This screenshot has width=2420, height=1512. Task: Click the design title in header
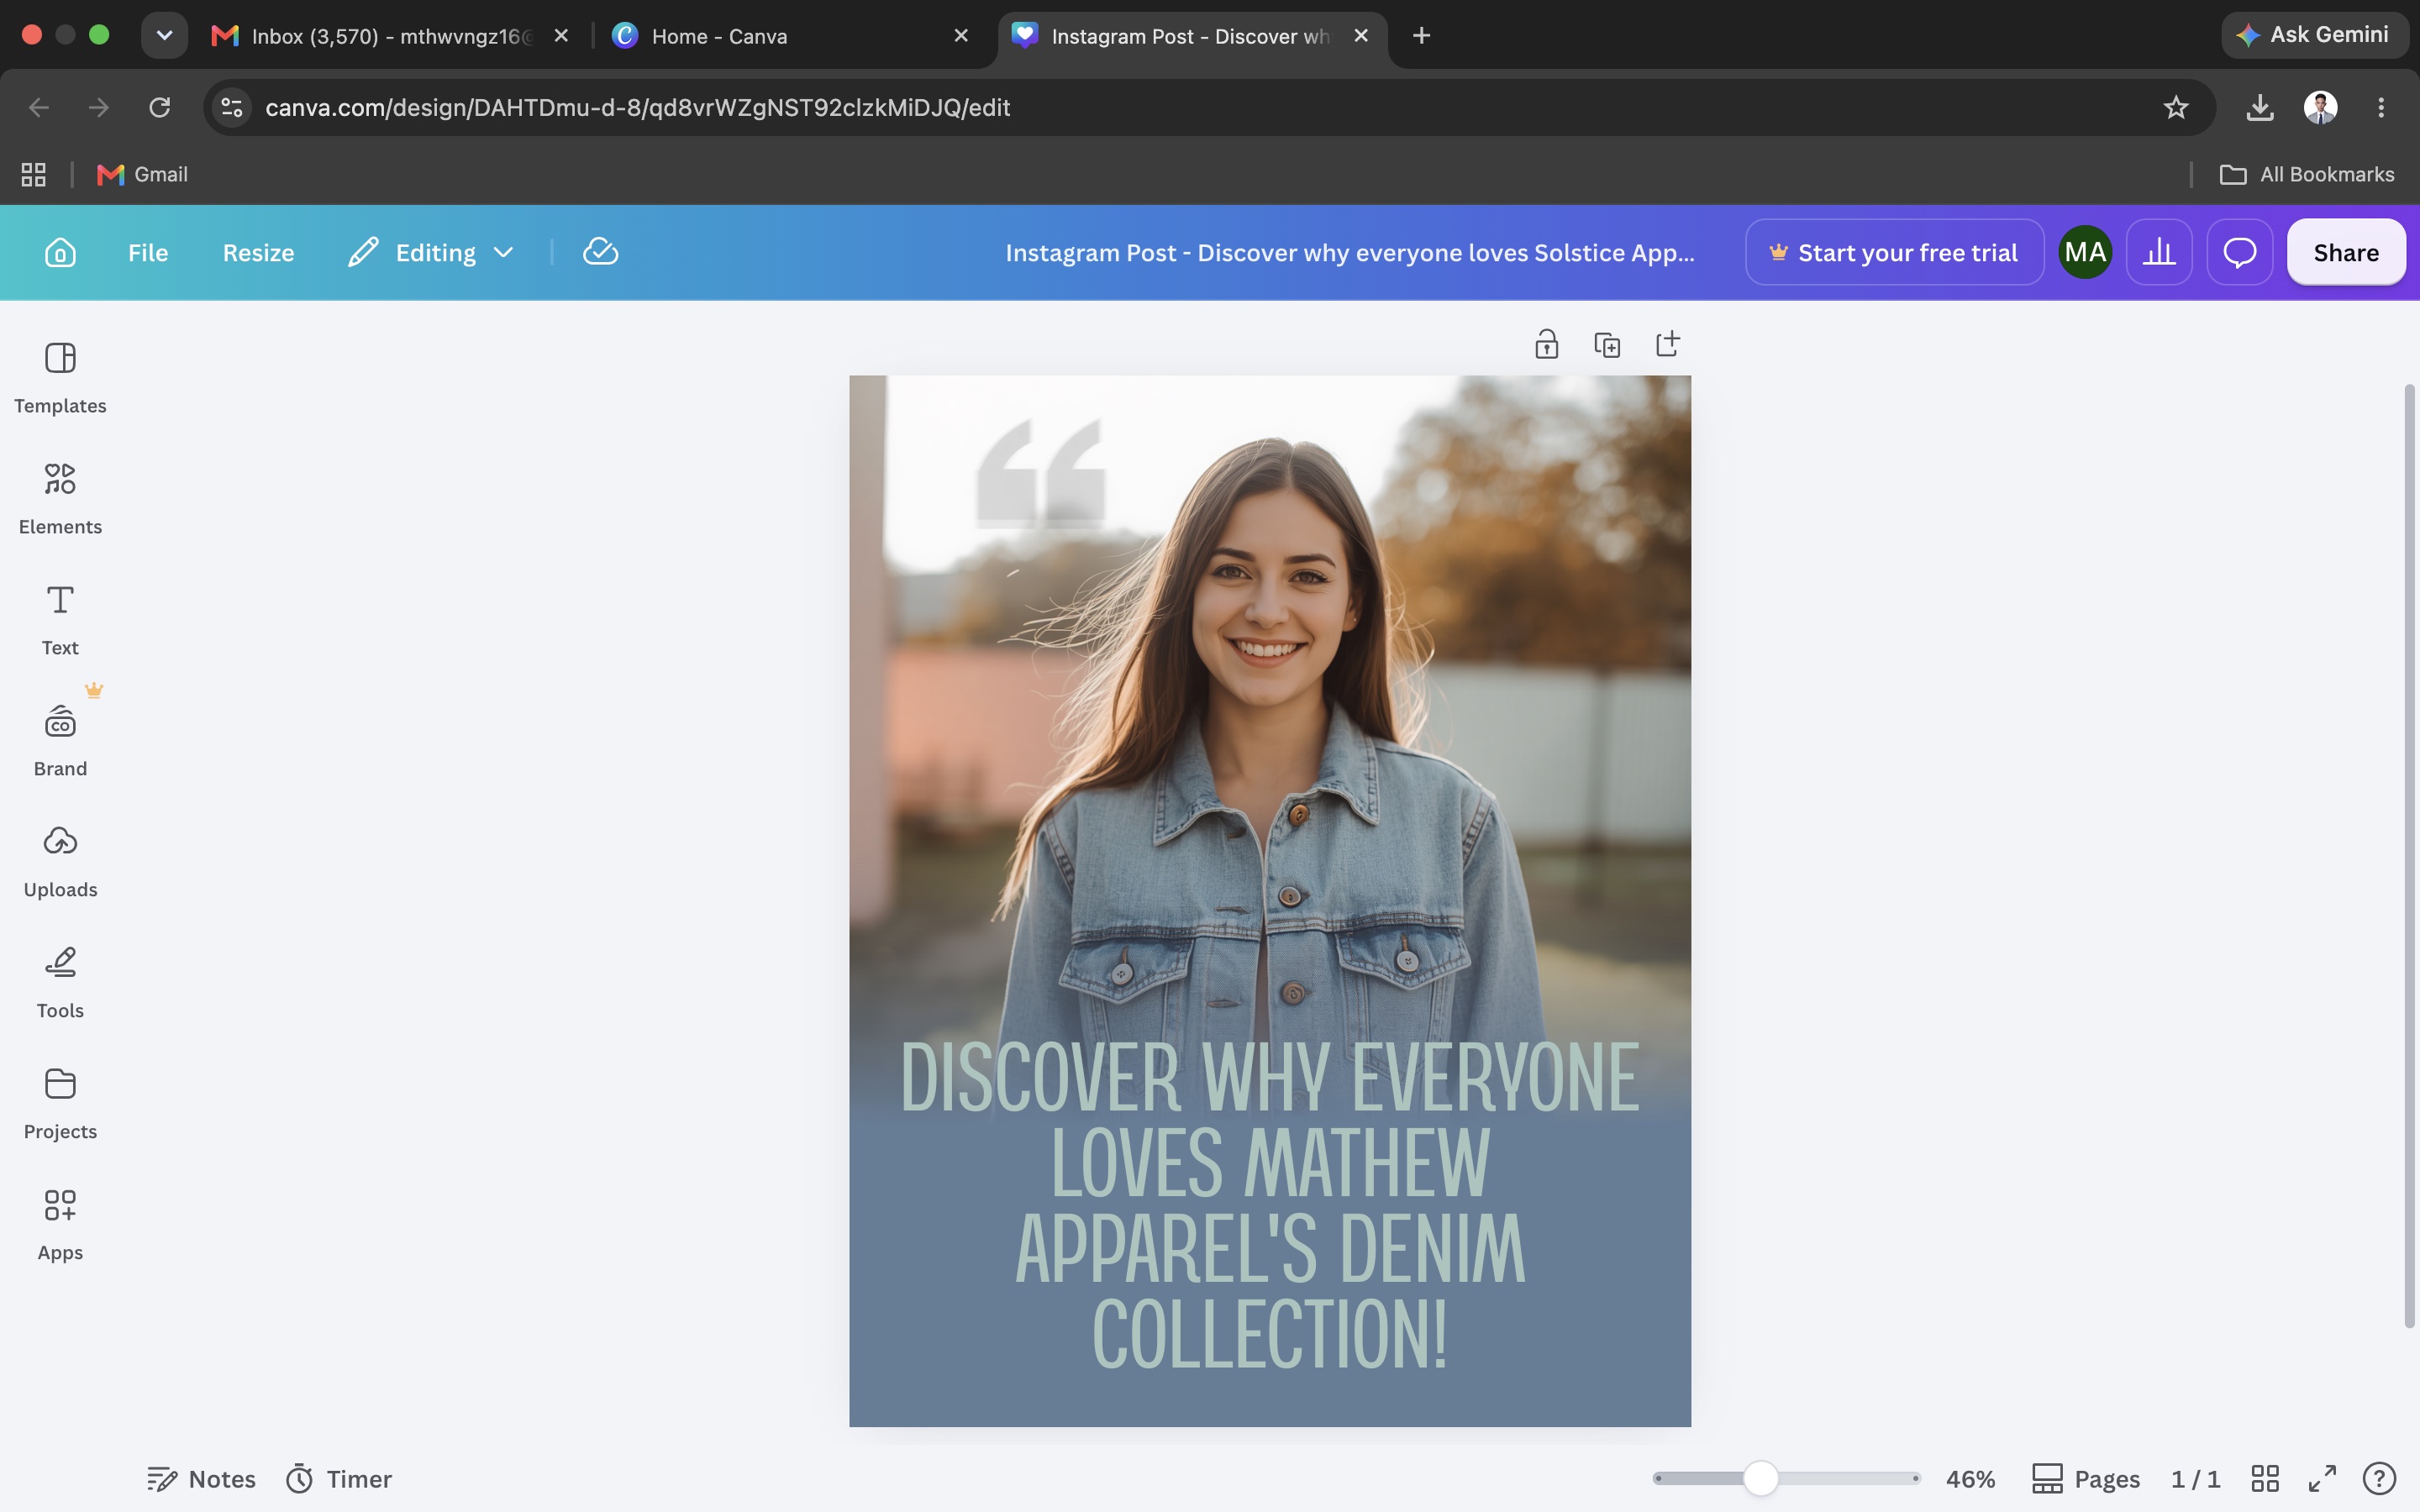[1349, 252]
